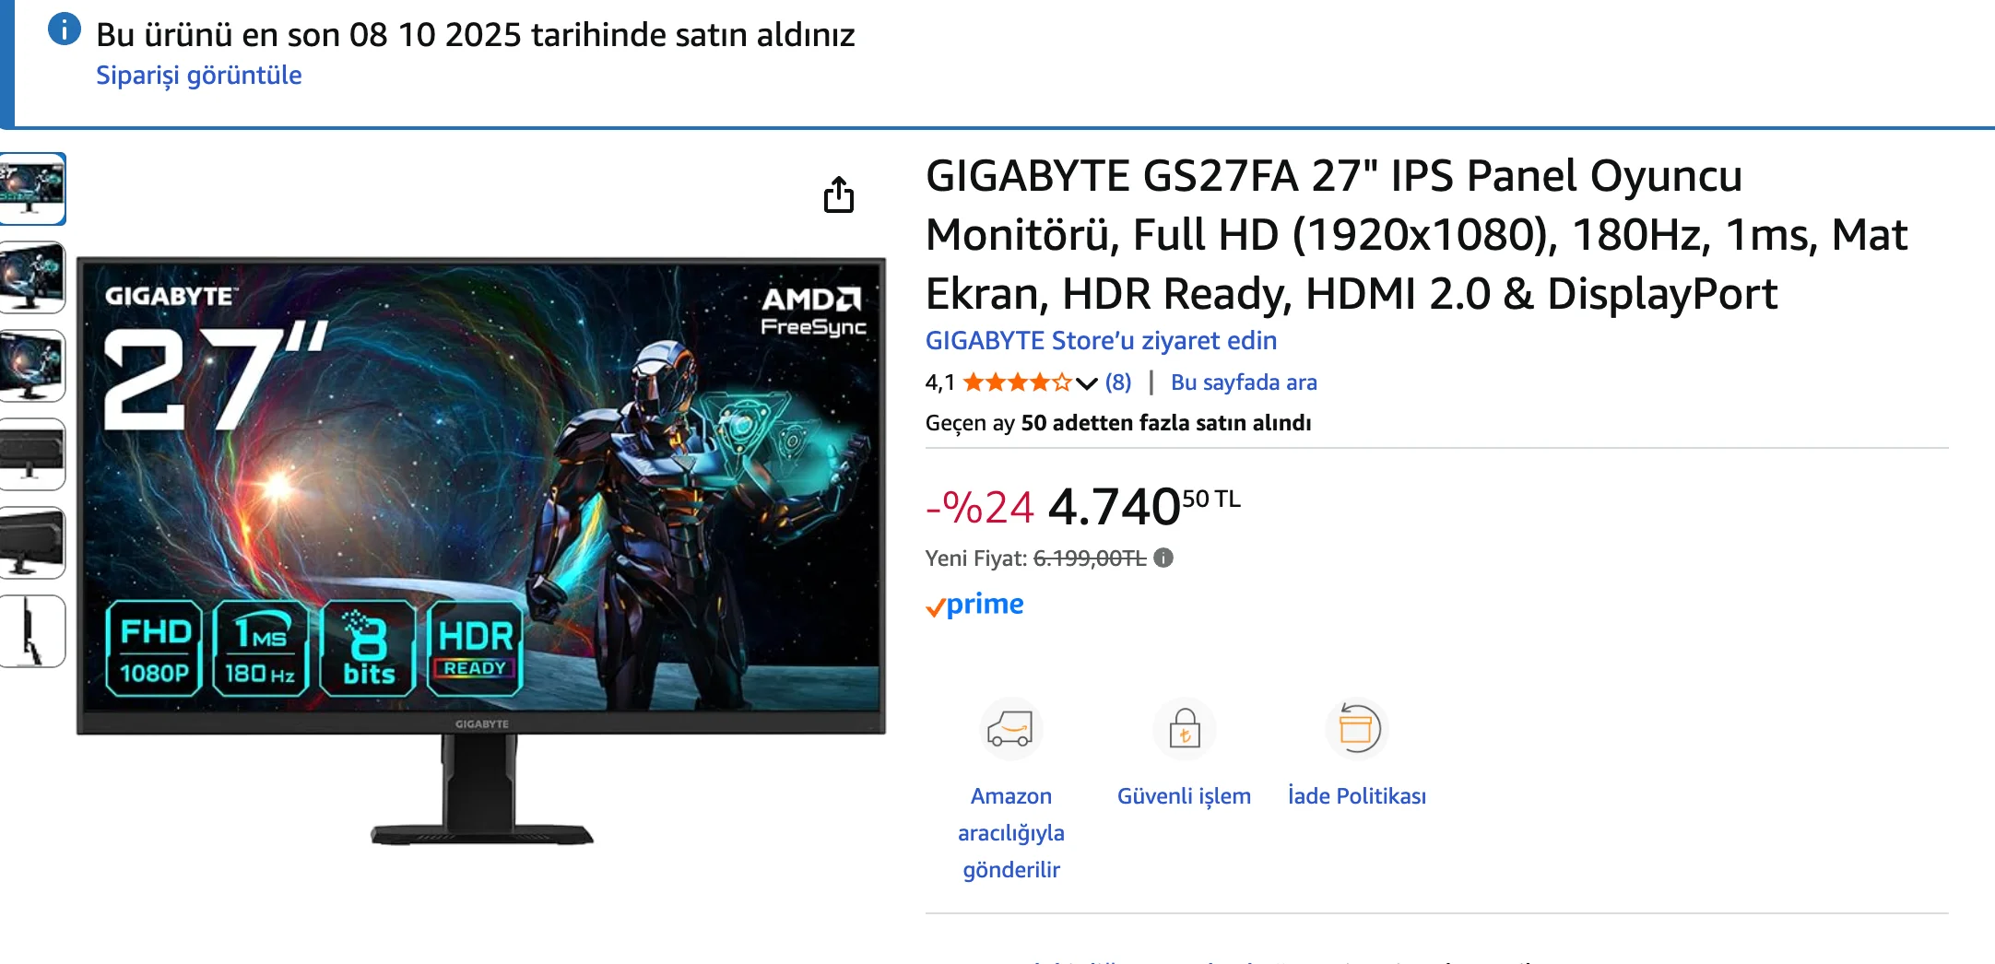Click the star rating icons
Screen dimensions: 1995x964
click(x=1017, y=382)
